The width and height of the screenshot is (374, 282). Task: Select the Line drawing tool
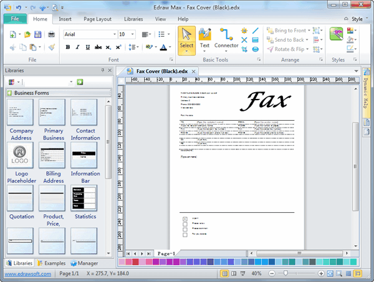point(255,31)
